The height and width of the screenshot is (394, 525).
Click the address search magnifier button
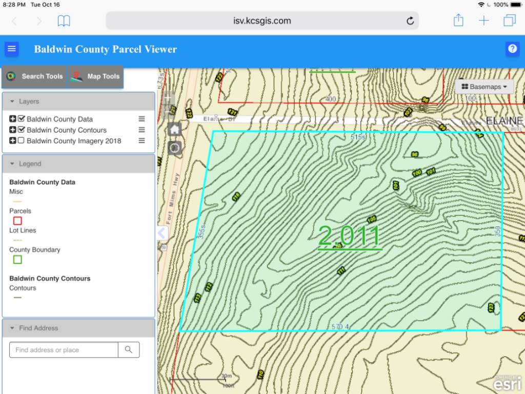[x=129, y=350]
